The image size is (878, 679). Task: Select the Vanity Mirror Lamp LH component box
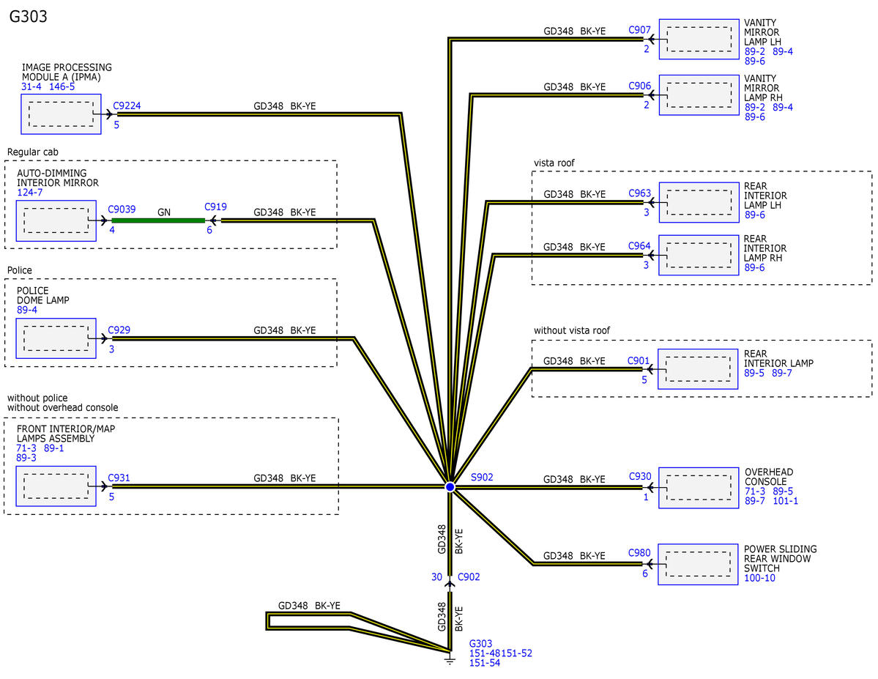tap(699, 39)
